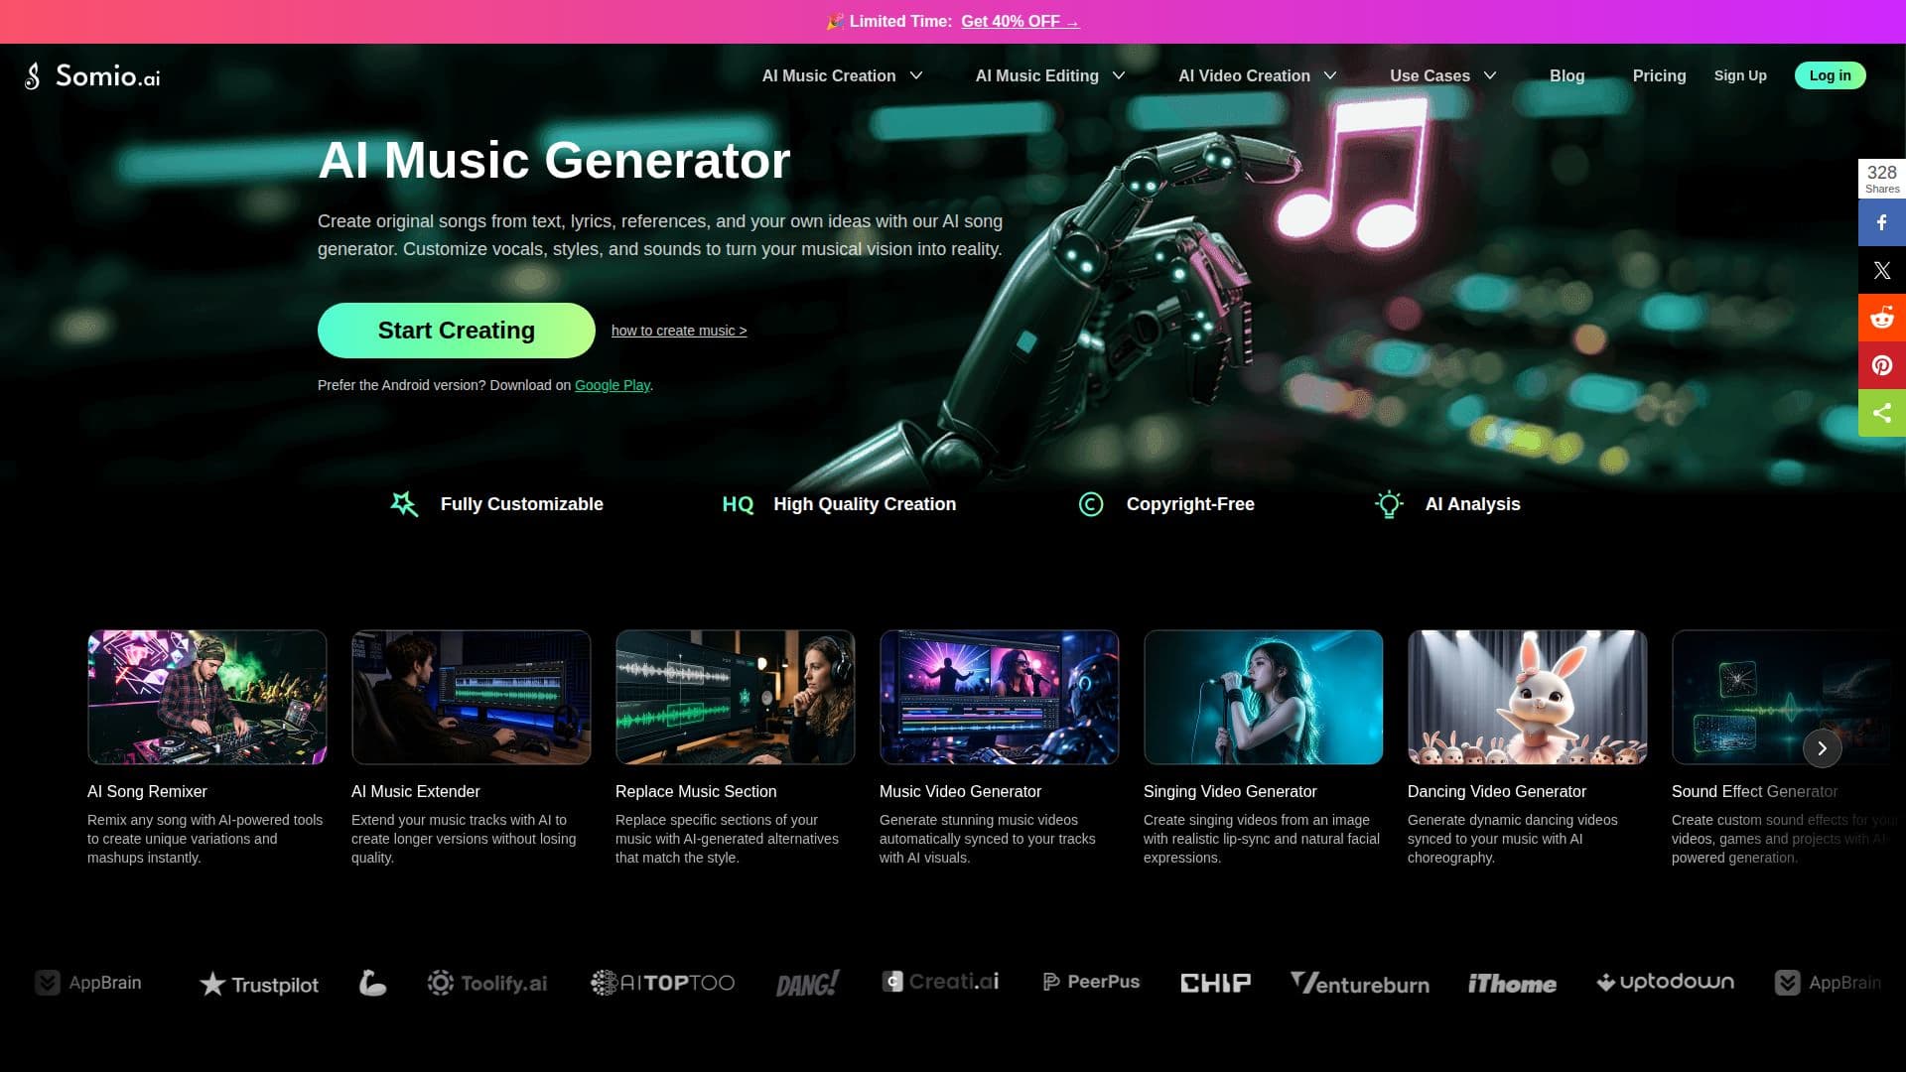
Task: Click the AI Analysis lightbulb icon
Action: (x=1389, y=504)
